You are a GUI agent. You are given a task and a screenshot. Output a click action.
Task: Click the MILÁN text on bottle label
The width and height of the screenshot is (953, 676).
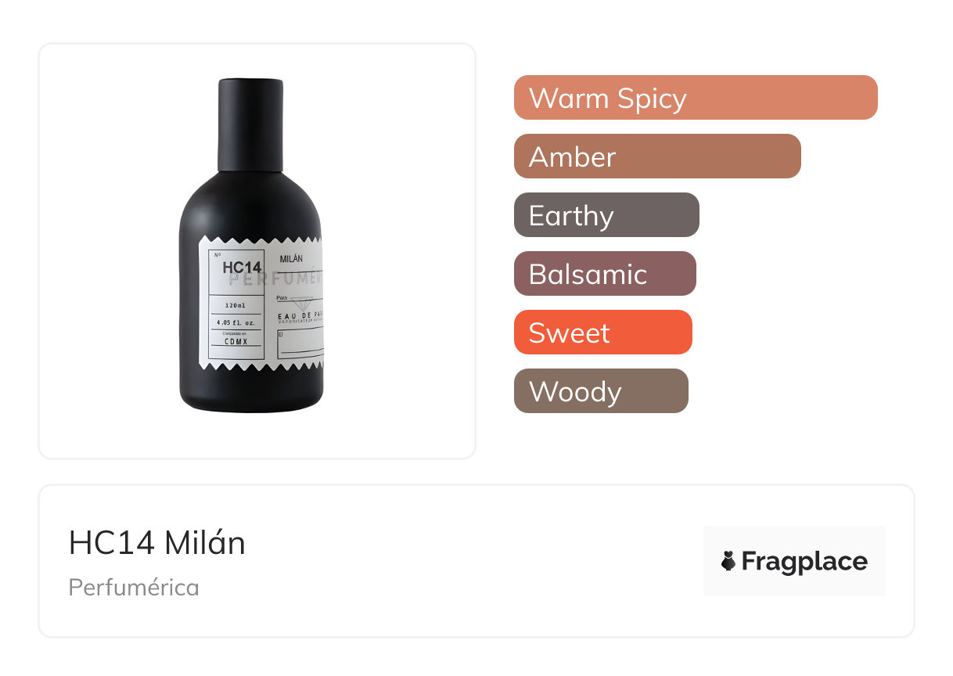(x=291, y=259)
